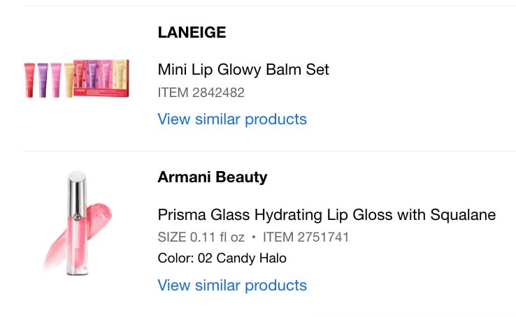The image size is (516, 317).
Task: Open the Prisma Glass Hydrating Lip Gloss product
Action: click(327, 214)
